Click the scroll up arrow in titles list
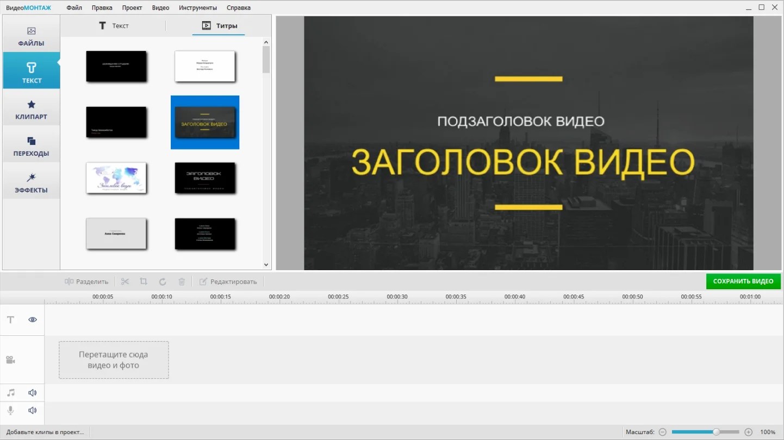Viewport: 784px width, 440px height. point(266,42)
